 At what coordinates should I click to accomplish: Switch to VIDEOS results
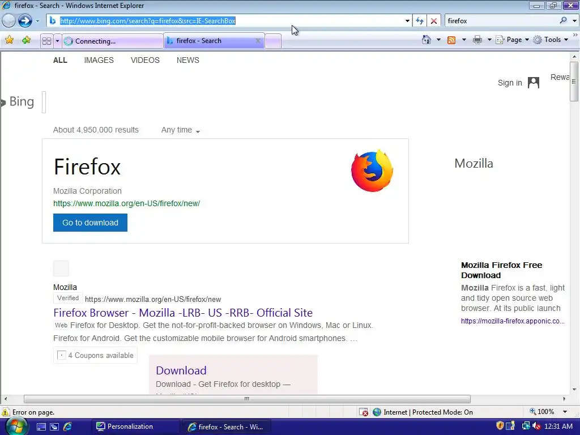[x=145, y=60]
